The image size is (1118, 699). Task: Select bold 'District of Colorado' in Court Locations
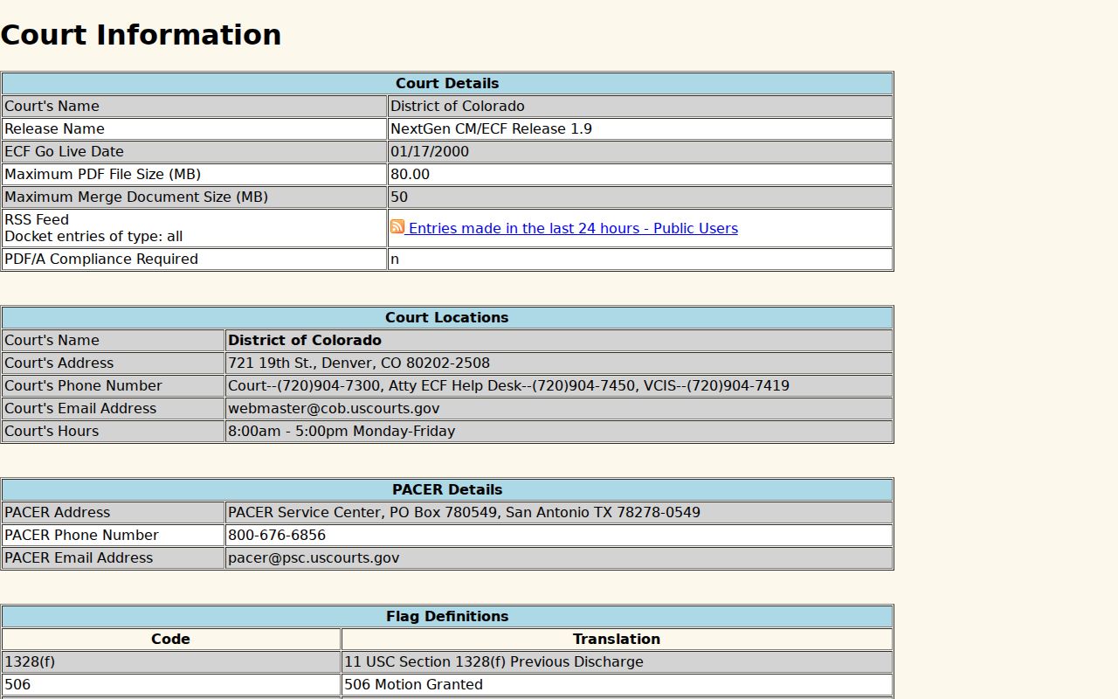305,341
